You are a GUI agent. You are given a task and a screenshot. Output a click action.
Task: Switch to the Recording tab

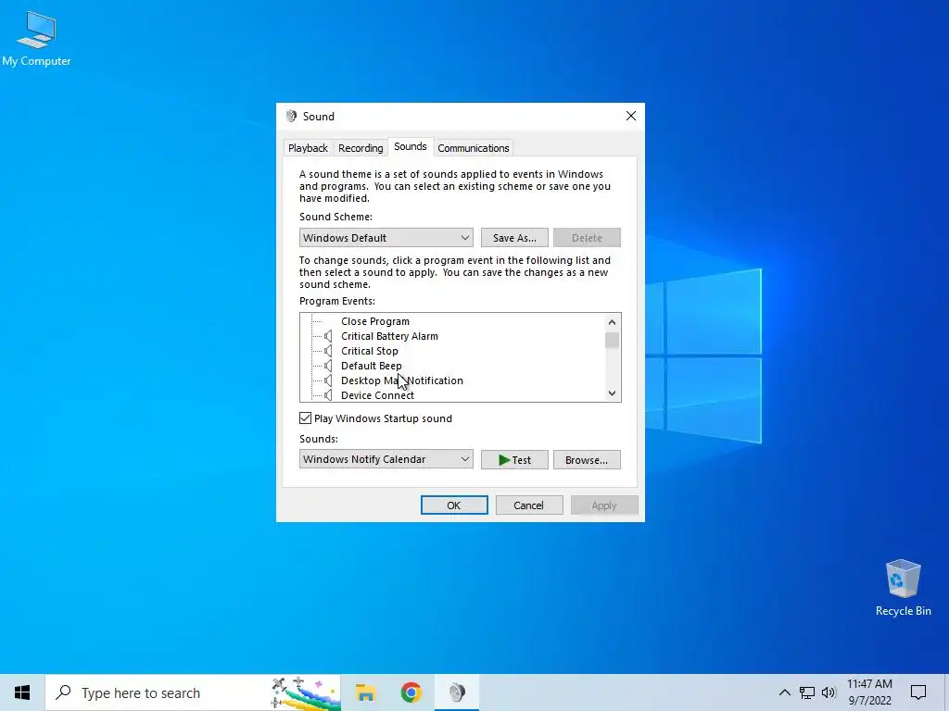point(361,148)
